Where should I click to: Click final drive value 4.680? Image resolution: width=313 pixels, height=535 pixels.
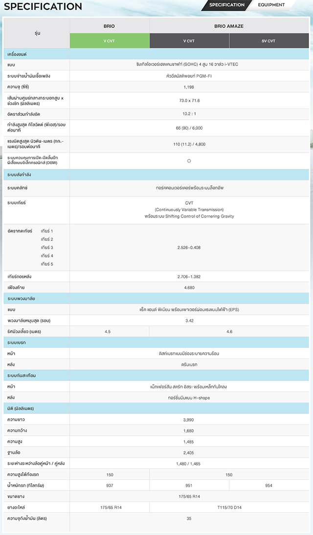(189, 288)
